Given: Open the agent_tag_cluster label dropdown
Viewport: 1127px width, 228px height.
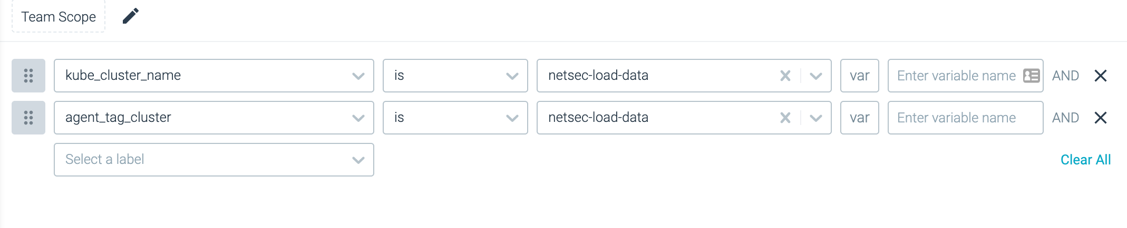Looking at the screenshot, I should coord(214,118).
